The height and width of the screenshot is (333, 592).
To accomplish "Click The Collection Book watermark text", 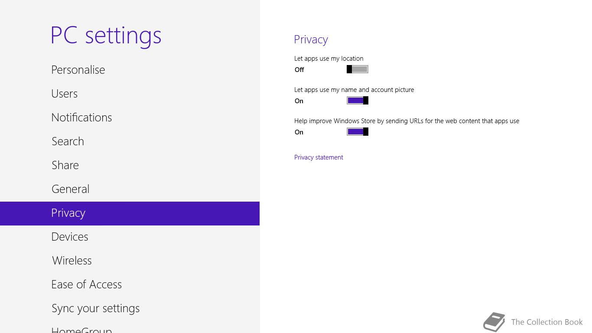I will click(x=547, y=322).
